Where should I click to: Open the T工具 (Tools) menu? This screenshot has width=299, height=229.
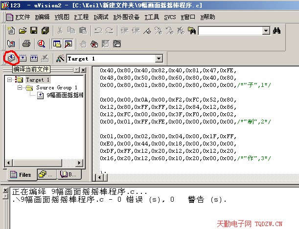pos(152,17)
